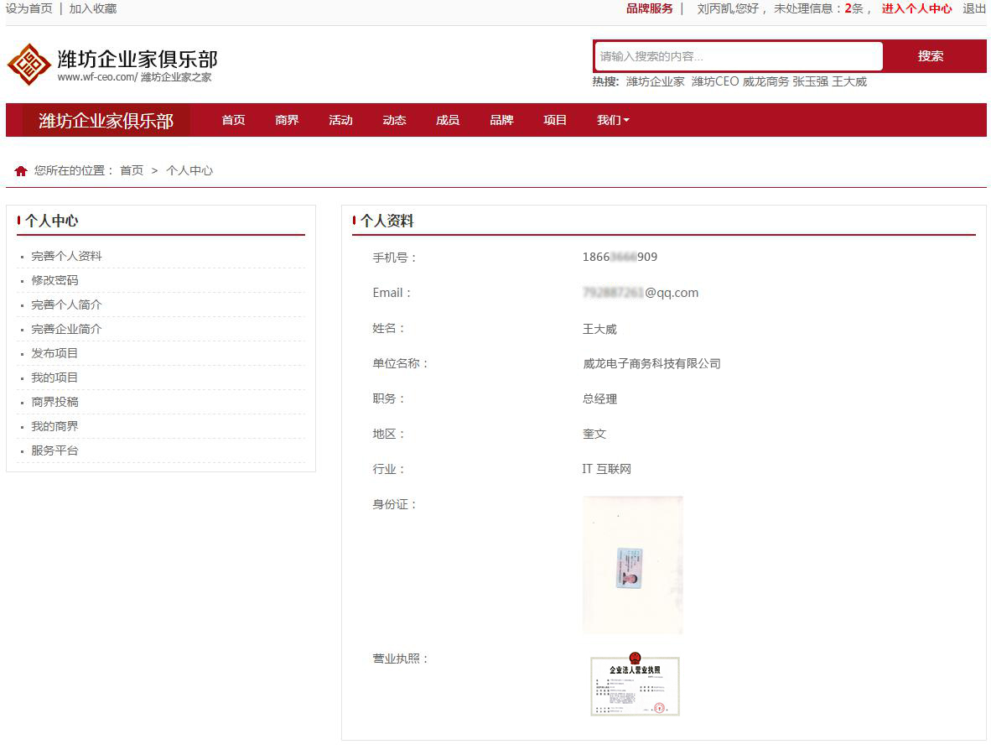The height and width of the screenshot is (755, 991).
Task: Switch to the 成员 section
Action: (447, 120)
